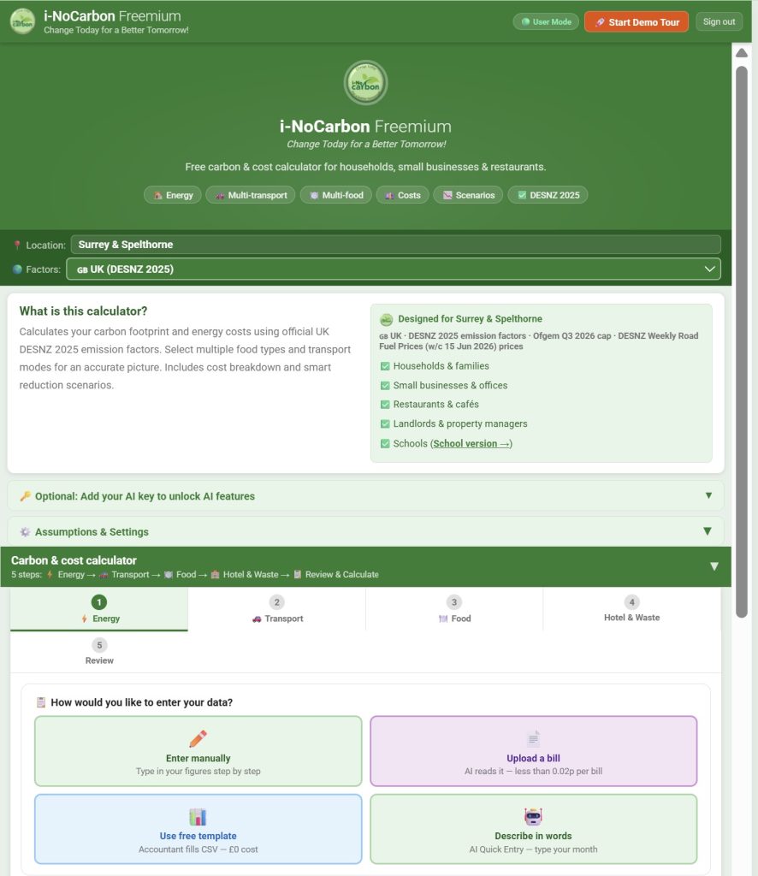Click the i-NoCarbon logo in header bar
The image size is (758, 876).
[23, 21]
